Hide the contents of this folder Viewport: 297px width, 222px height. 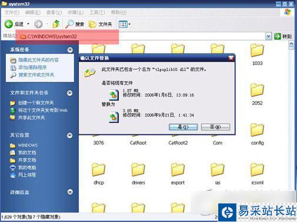(x=34, y=60)
